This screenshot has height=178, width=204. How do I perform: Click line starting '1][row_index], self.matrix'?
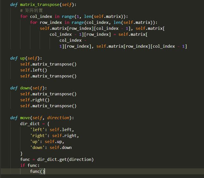[x=123, y=46]
